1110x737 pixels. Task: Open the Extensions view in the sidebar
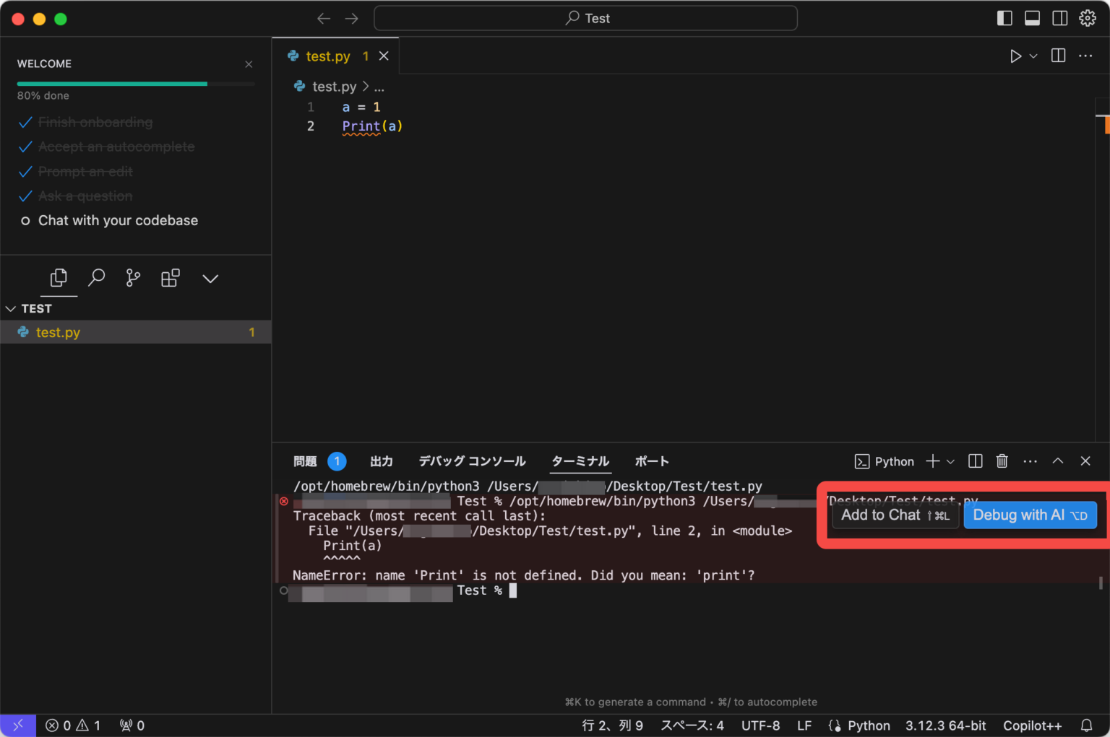(x=171, y=278)
